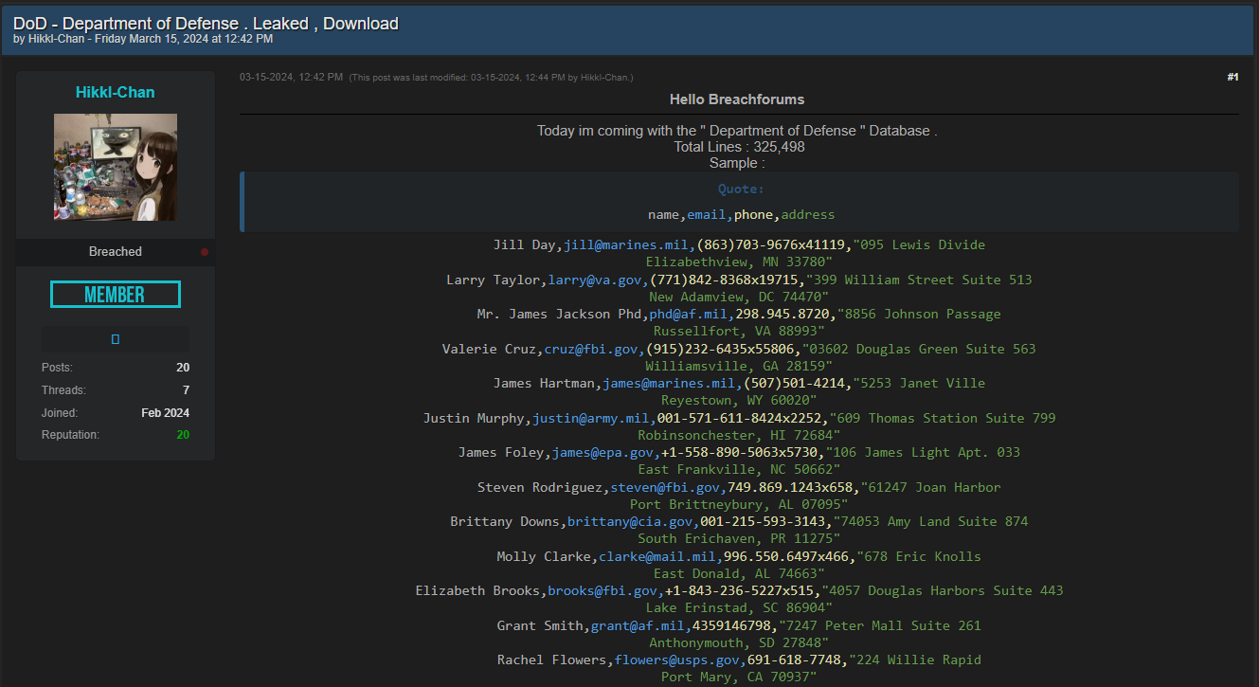Click email brittany@cia.gov
The image size is (1259, 687).
(630, 522)
